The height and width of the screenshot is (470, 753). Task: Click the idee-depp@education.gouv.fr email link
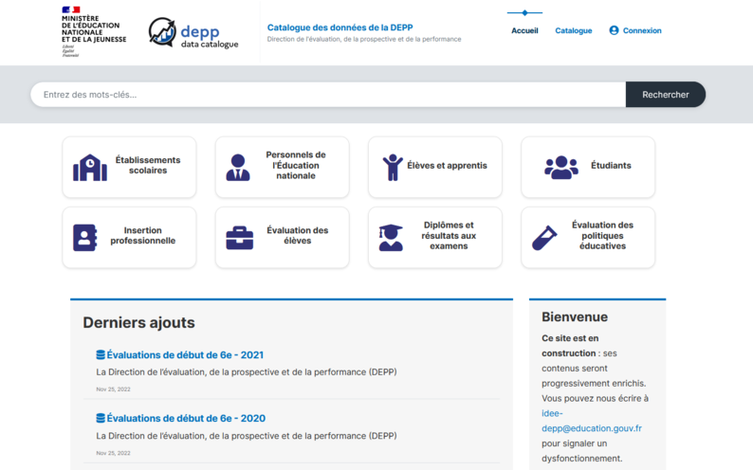pos(592,421)
